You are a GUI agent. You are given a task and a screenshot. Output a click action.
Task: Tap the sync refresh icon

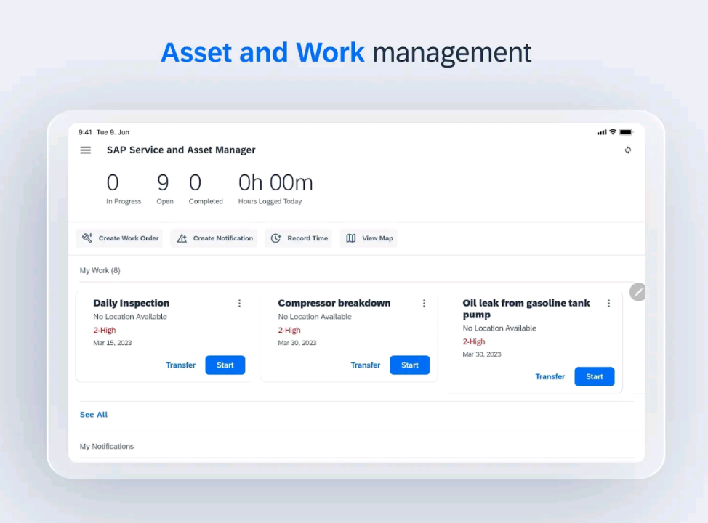(x=627, y=150)
